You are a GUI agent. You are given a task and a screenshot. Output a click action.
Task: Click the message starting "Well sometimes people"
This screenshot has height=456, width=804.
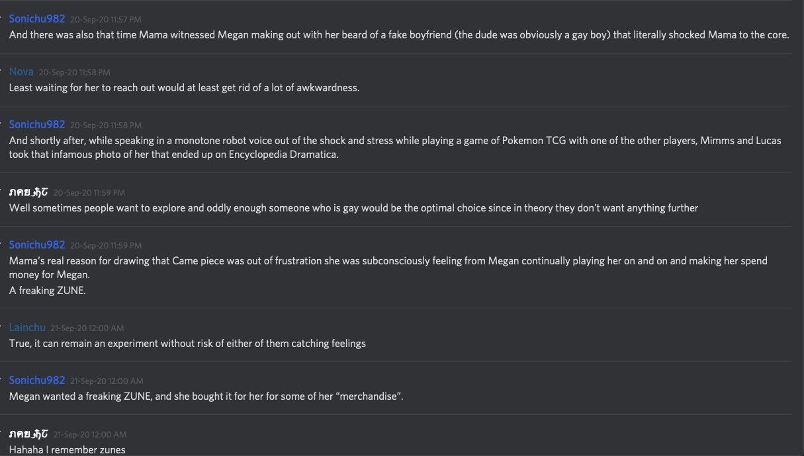click(x=353, y=208)
